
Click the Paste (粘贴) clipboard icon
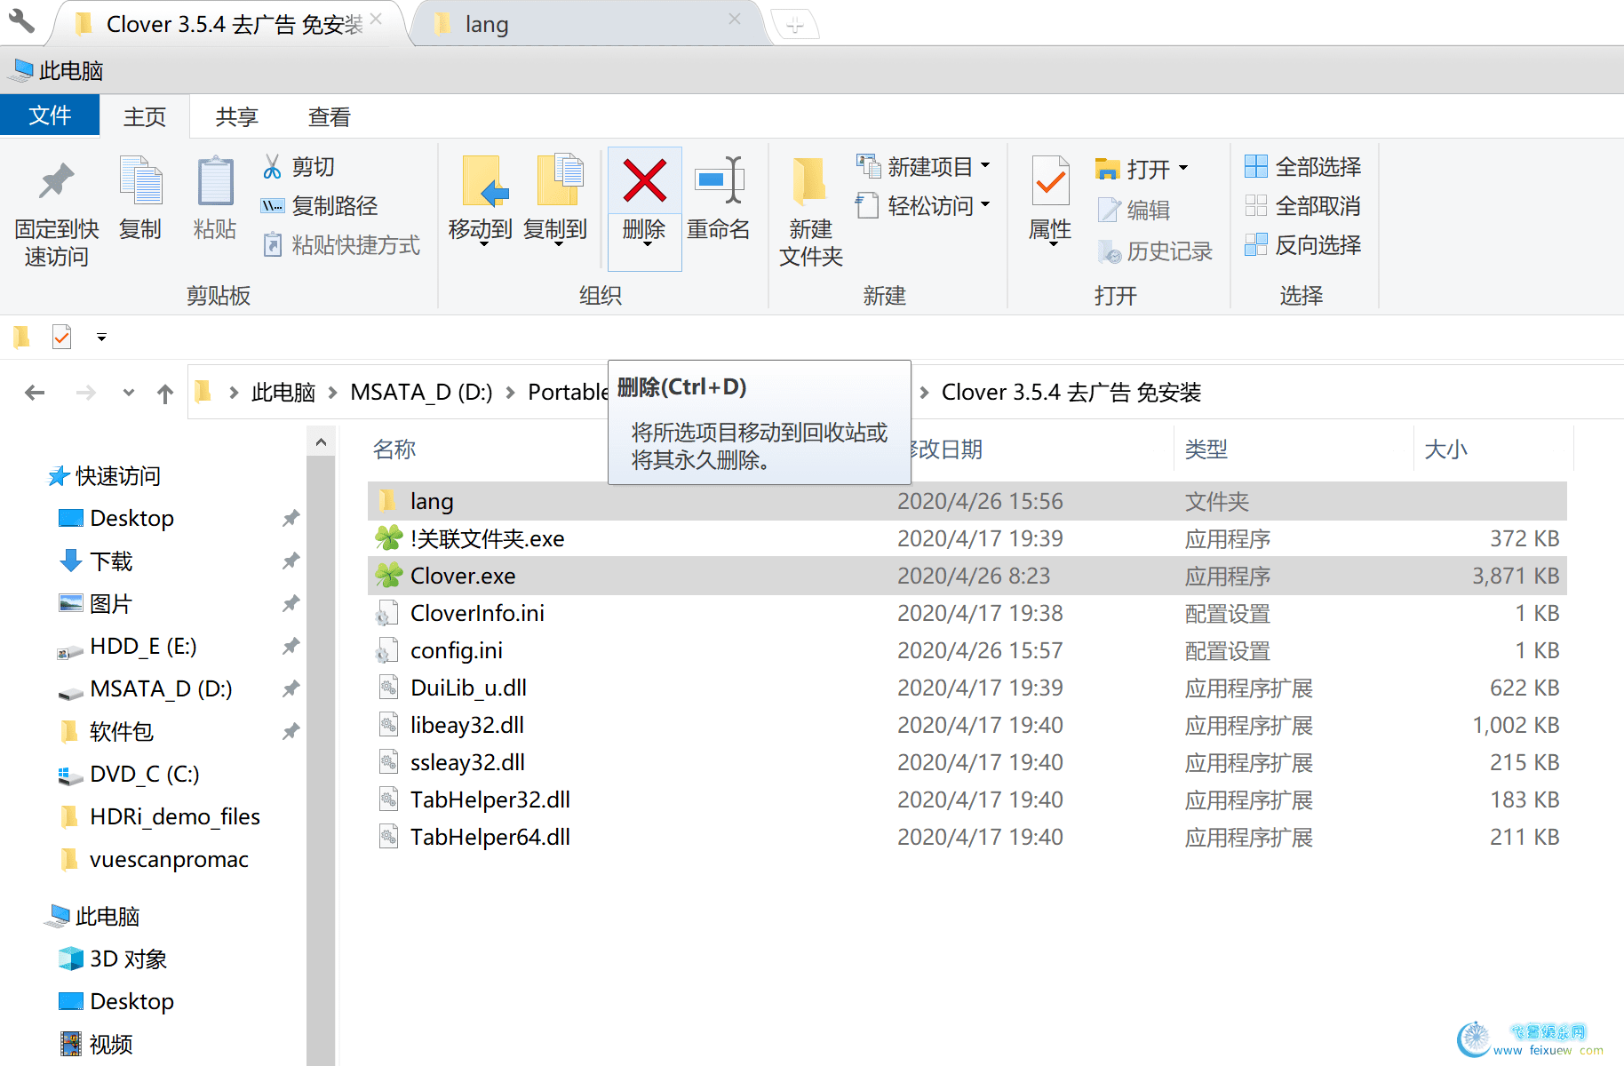215,181
